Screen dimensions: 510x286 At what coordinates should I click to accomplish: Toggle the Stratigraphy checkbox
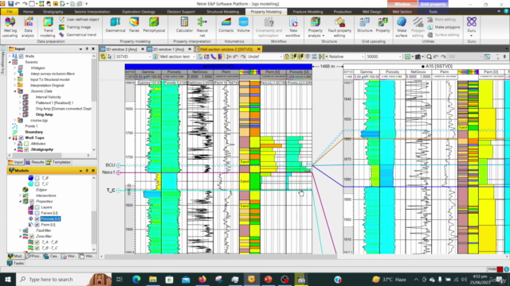click(26, 149)
